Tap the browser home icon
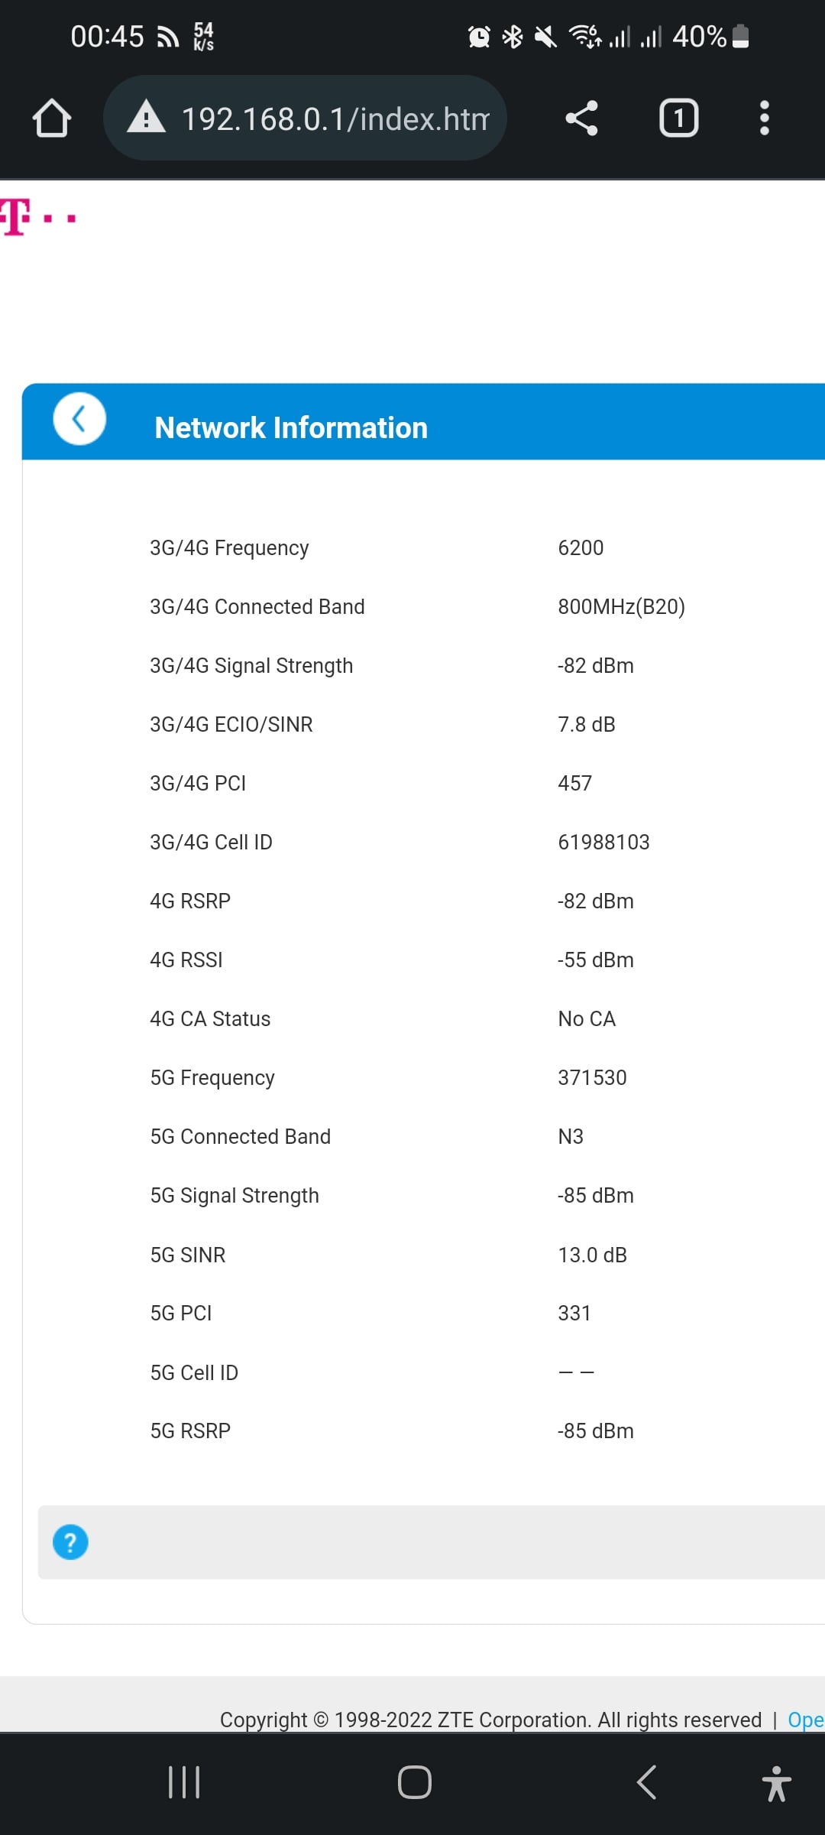This screenshot has width=825, height=1835. [x=52, y=119]
